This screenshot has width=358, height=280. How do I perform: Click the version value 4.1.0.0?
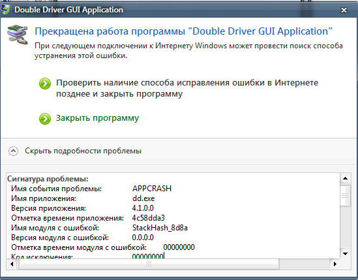pyautogui.click(x=143, y=208)
